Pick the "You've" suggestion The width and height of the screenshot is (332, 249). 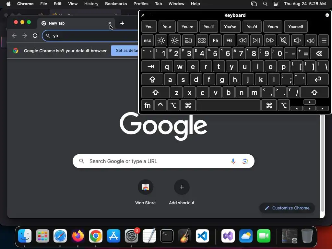point(230,27)
